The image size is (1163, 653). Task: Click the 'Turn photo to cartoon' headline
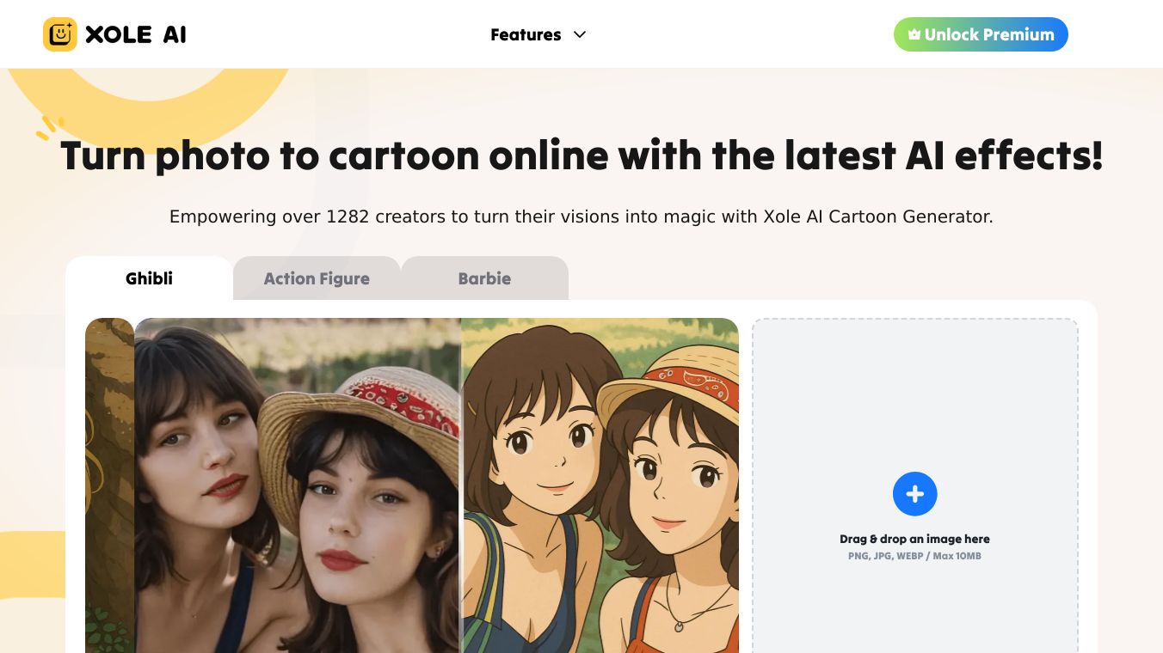[x=581, y=156]
